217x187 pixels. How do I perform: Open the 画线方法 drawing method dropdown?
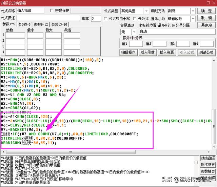(x=193, y=11)
